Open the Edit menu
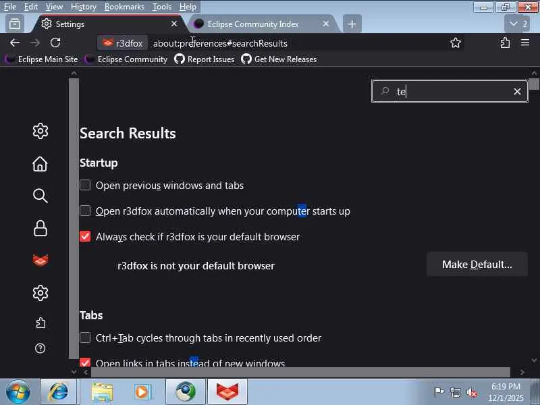This screenshot has width=540, height=405. [x=30, y=7]
